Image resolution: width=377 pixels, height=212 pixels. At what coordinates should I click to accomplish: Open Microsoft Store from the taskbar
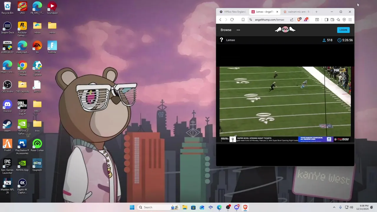[x=193, y=207]
